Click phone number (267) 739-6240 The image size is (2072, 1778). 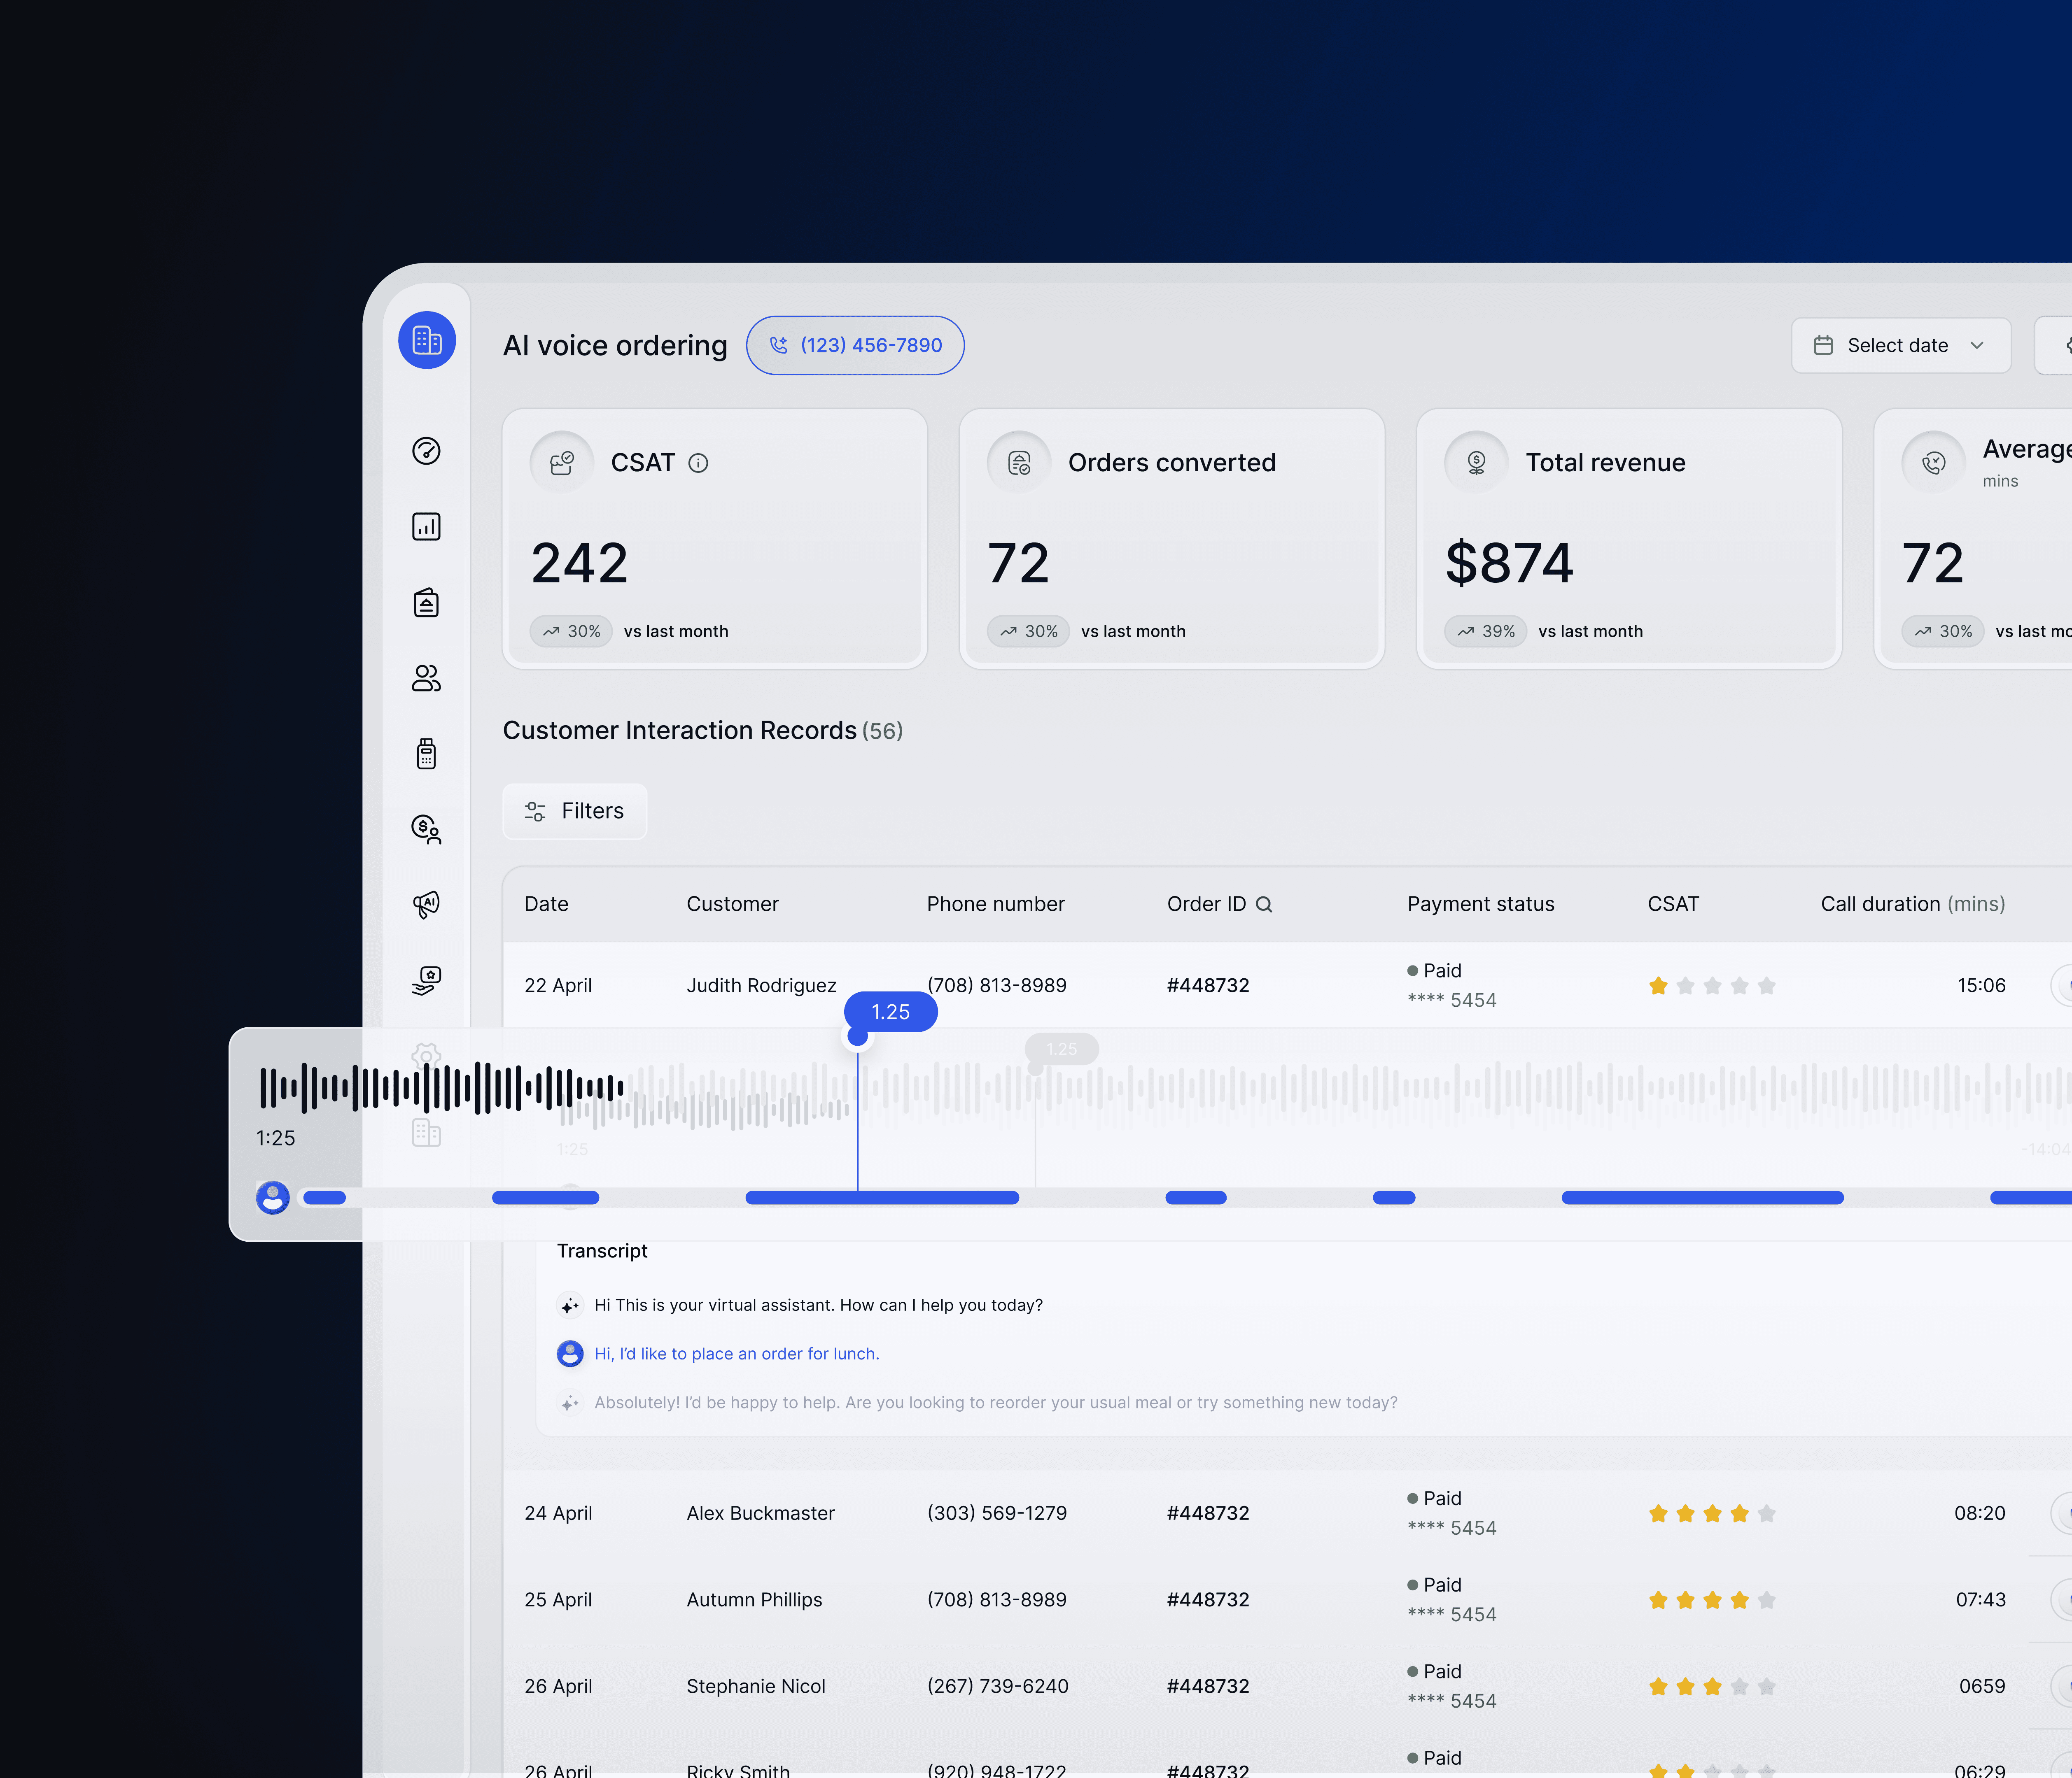click(x=998, y=1687)
